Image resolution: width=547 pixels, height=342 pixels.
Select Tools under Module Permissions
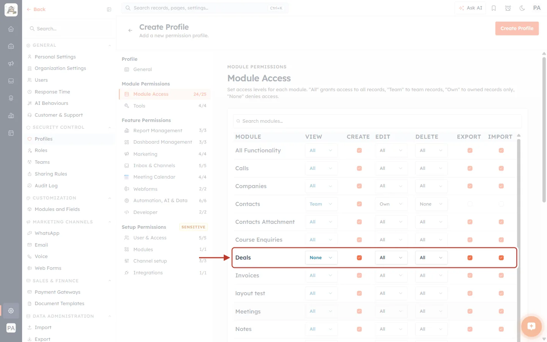(x=165, y=106)
